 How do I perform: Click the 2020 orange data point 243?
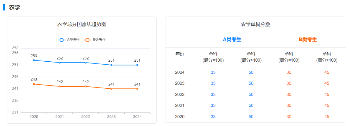[x=34, y=84]
